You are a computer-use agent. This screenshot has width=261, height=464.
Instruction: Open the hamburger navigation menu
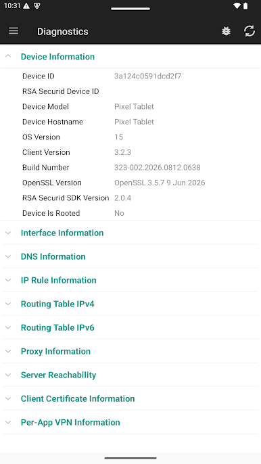tap(14, 31)
